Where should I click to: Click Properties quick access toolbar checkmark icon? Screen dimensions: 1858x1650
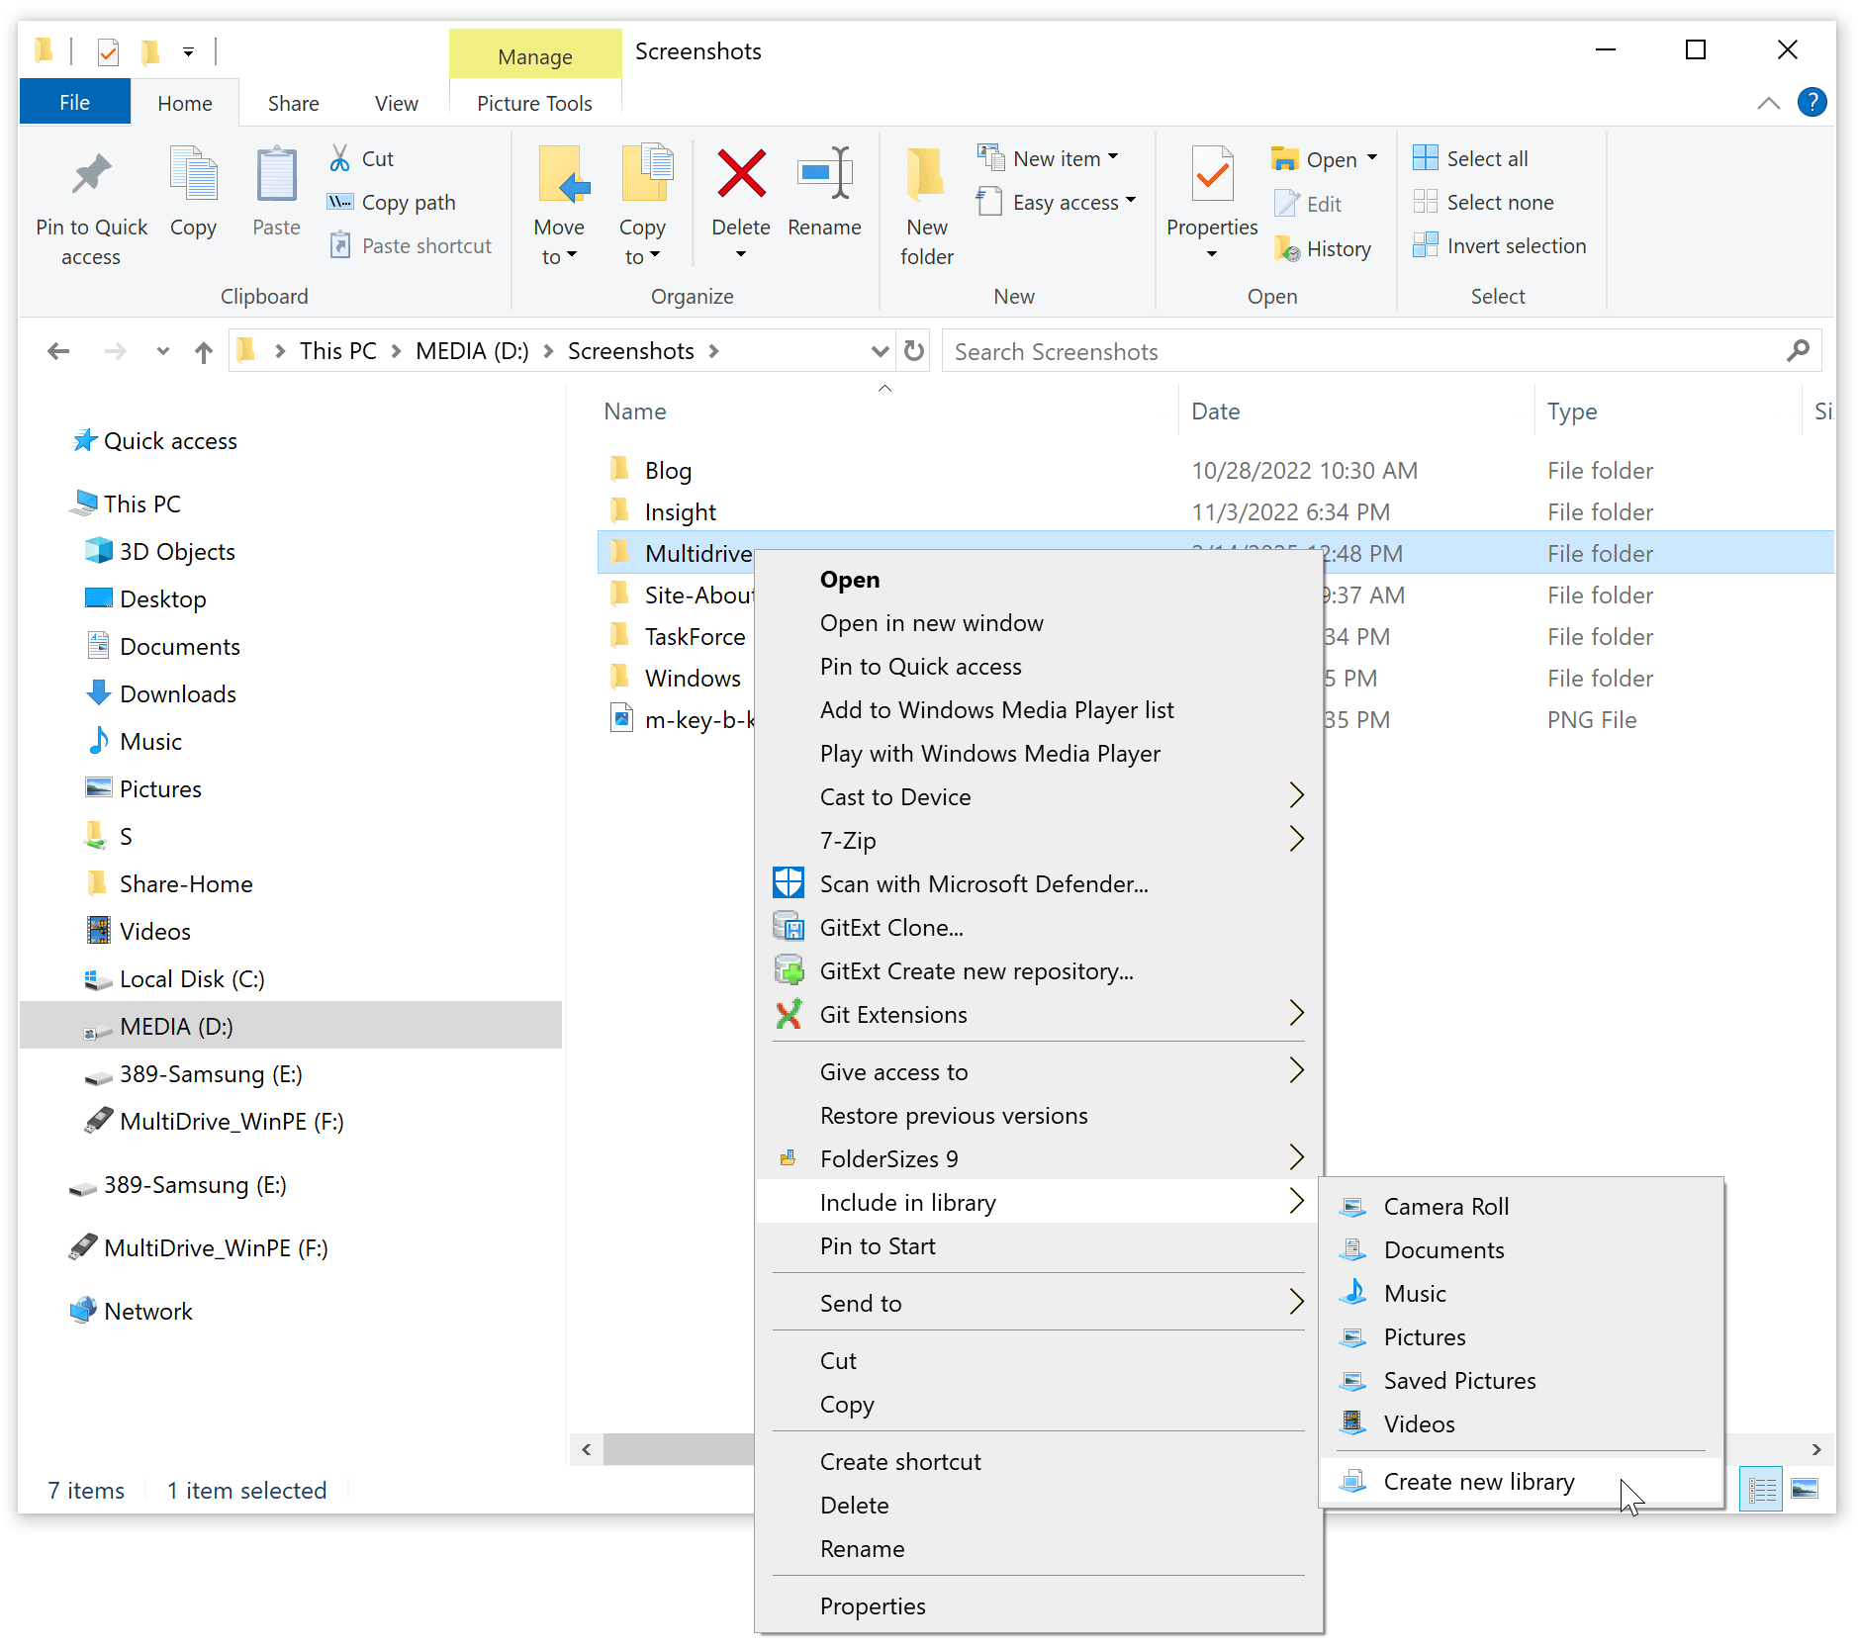(109, 50)
